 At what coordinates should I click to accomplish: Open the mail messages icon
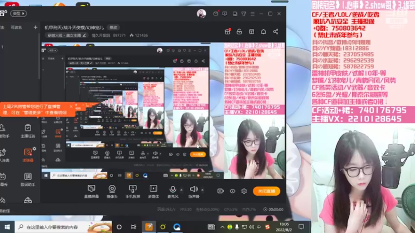tap(216, 13)
